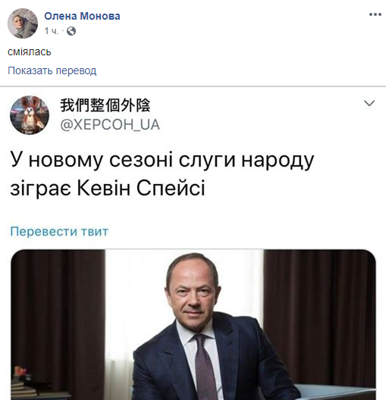Open the attached photo of man in suit
The image size is (386, 400).
click(193, 324)
